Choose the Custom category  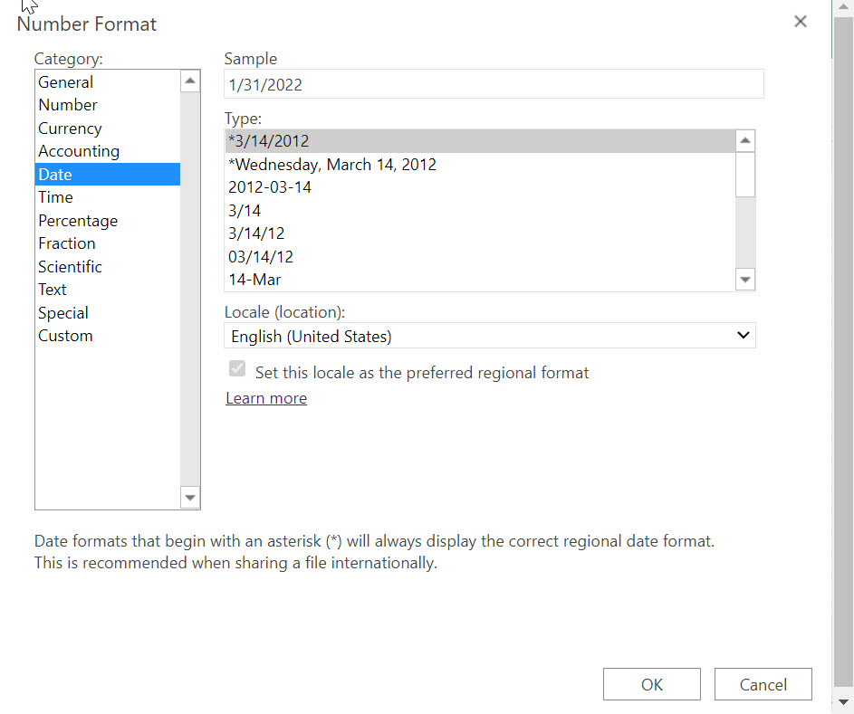point(65,335)
